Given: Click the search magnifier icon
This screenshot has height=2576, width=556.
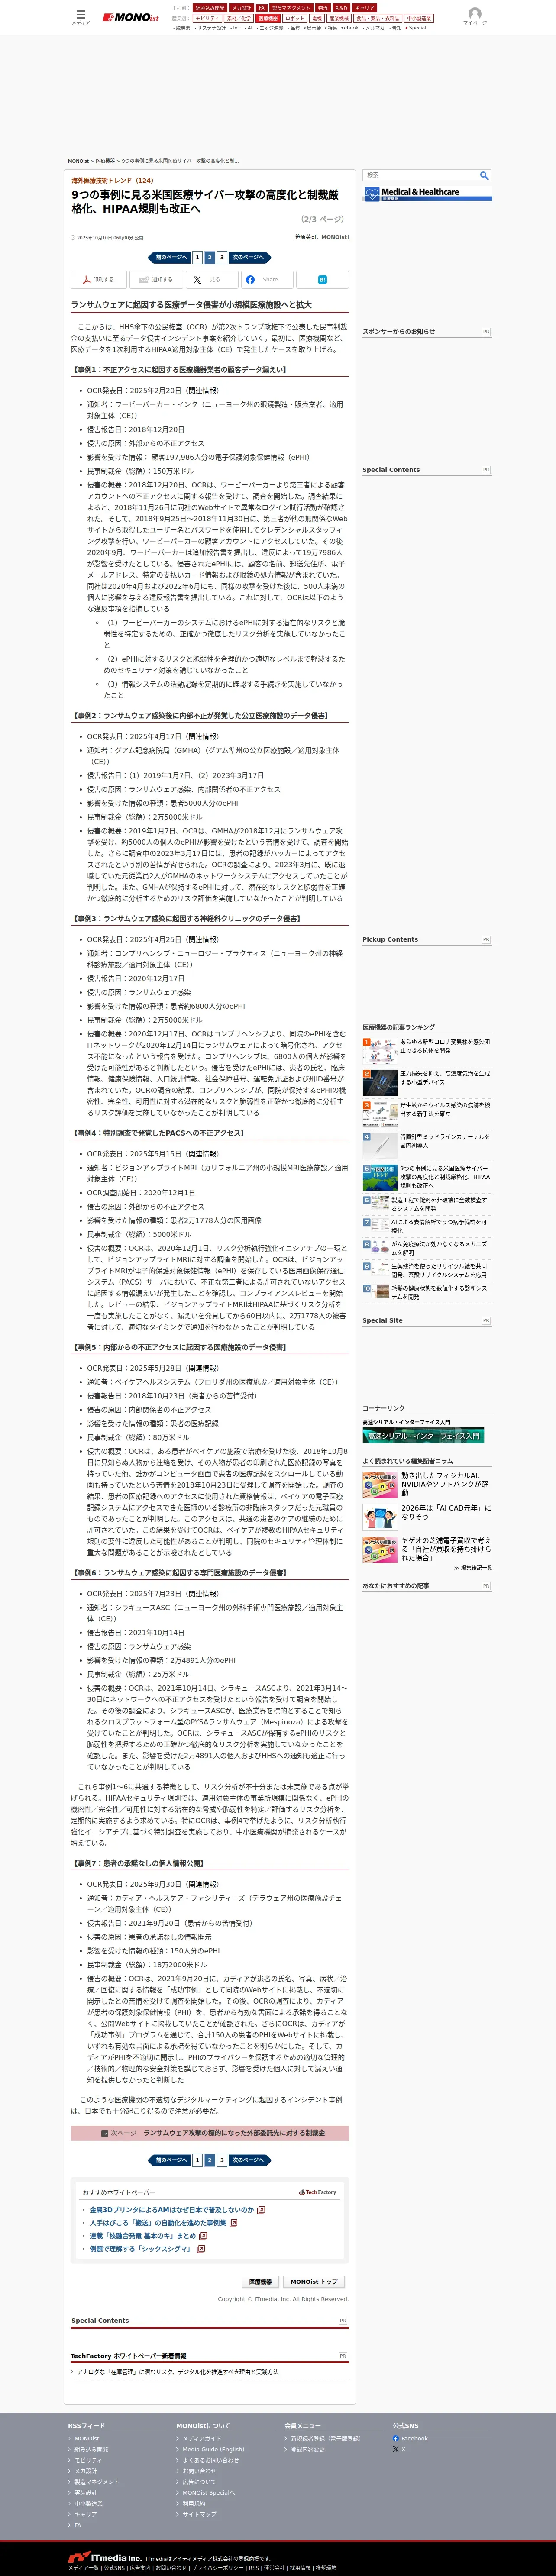Looking at the screenshot, I should pos(484,175).
